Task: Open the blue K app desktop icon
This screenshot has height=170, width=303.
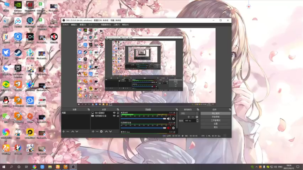Action: (18, 38)
